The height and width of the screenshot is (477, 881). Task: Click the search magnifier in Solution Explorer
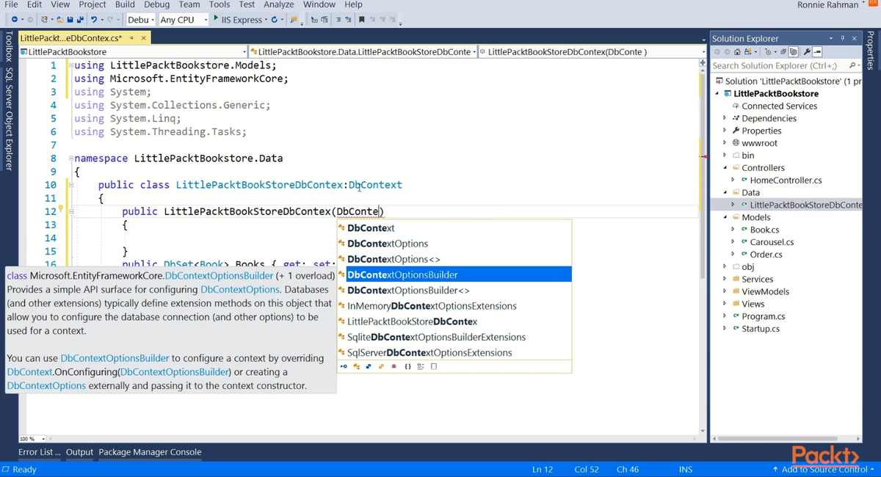852,65
